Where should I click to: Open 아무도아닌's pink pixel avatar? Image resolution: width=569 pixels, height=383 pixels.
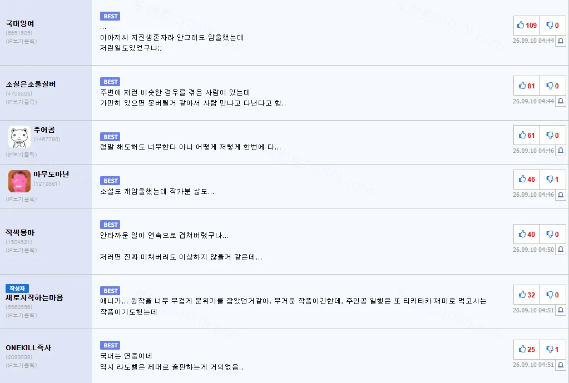[x=19, y=181]
